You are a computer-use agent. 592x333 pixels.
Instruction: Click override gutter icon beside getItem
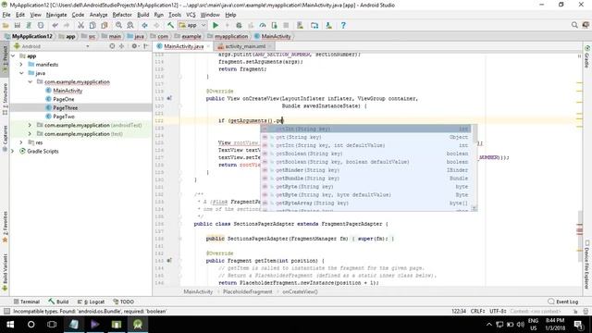169,261
